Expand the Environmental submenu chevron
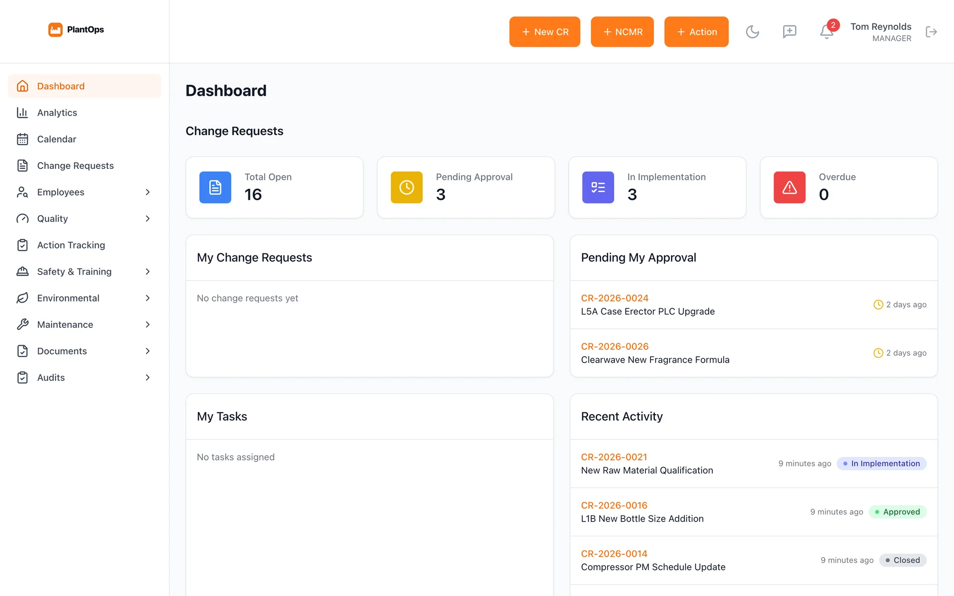 [148, 298]
